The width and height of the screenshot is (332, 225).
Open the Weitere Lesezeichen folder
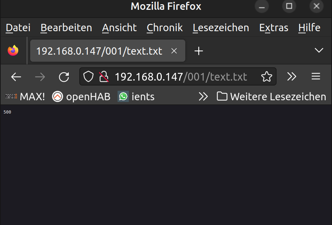(x=272, y=96)
